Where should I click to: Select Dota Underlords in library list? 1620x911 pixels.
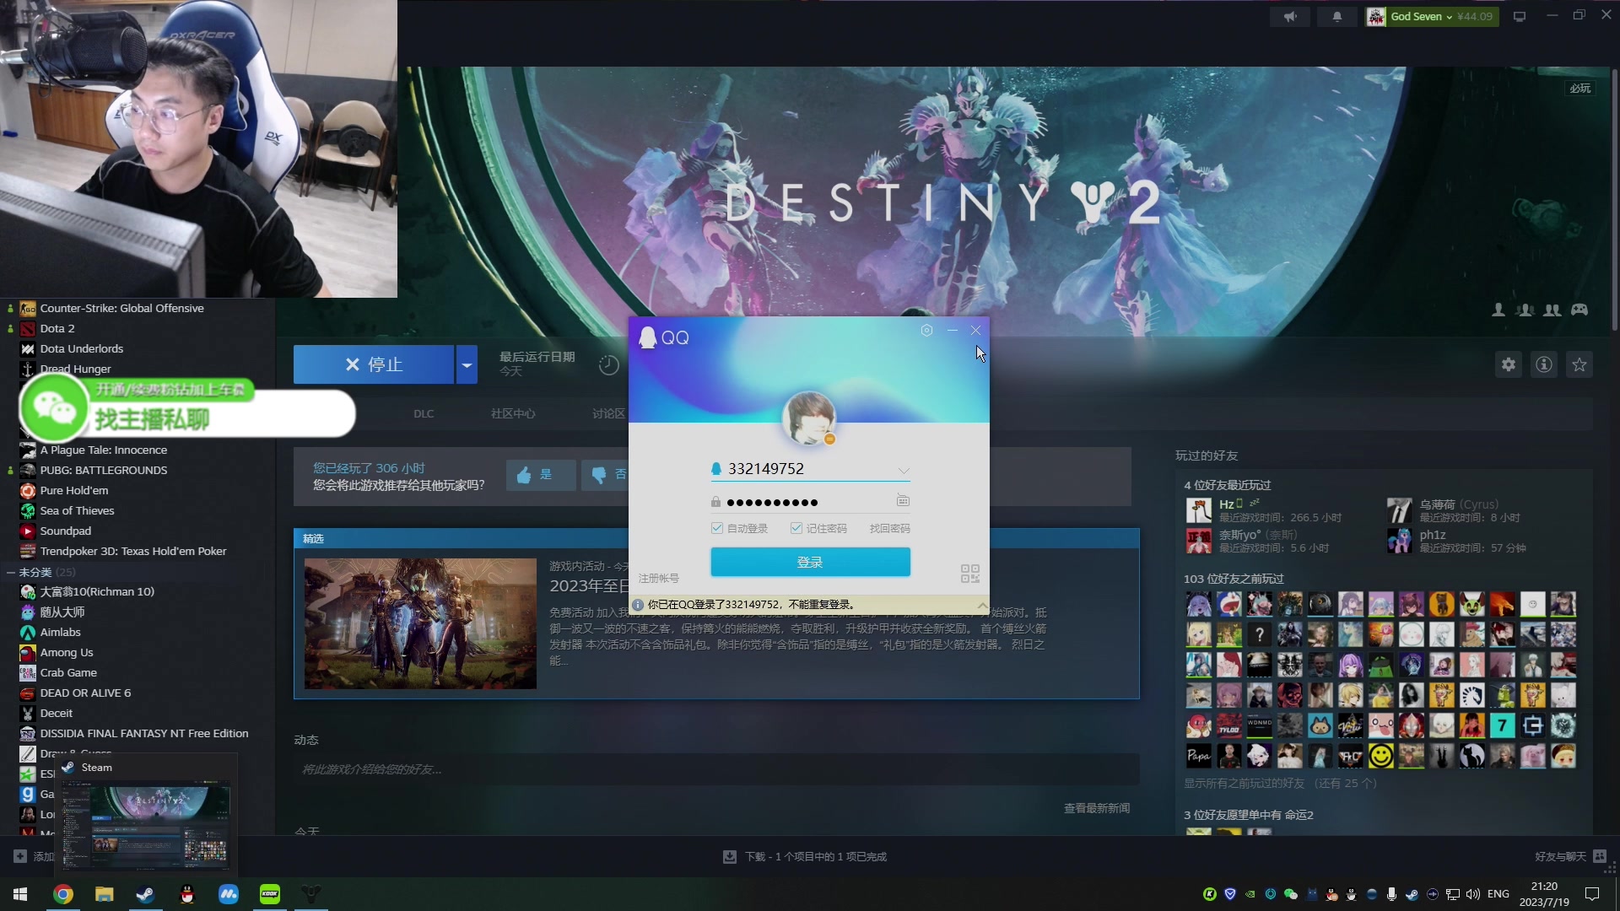[82, 348]
